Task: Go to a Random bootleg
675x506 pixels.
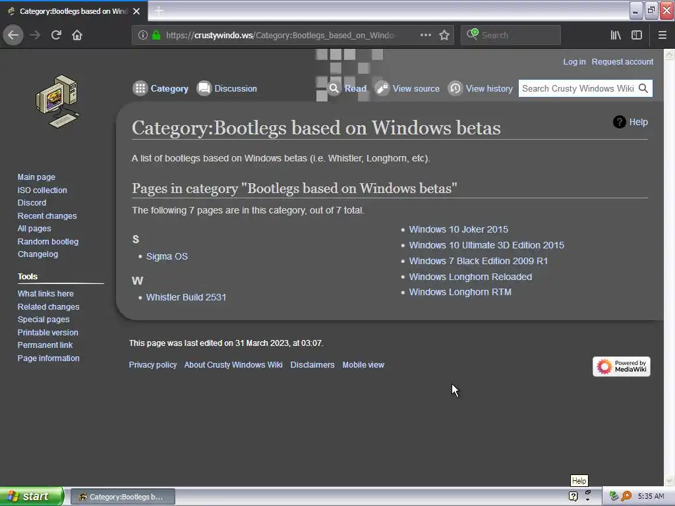Action: click(47, 241)
